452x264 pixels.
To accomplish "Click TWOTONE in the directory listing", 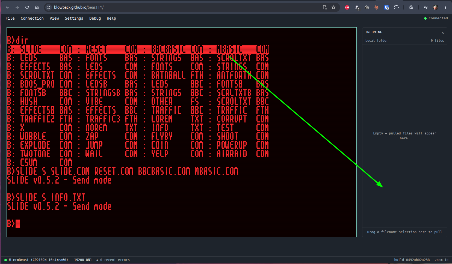I will click(x=35, y=154).
